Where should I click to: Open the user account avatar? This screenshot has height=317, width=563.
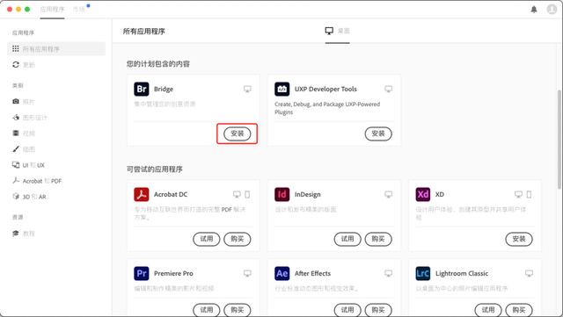(x=552, y=10)
